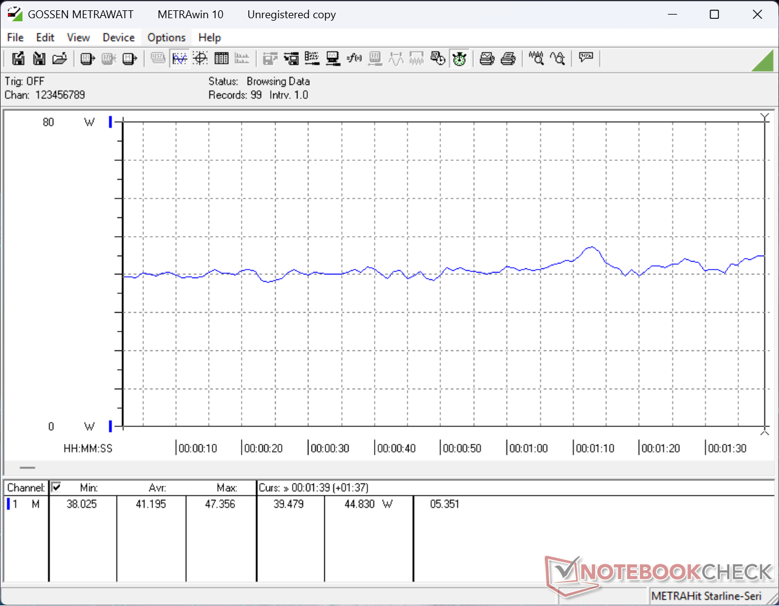
Task: Click the f(x) math function icon
Action: click(354, 58)
